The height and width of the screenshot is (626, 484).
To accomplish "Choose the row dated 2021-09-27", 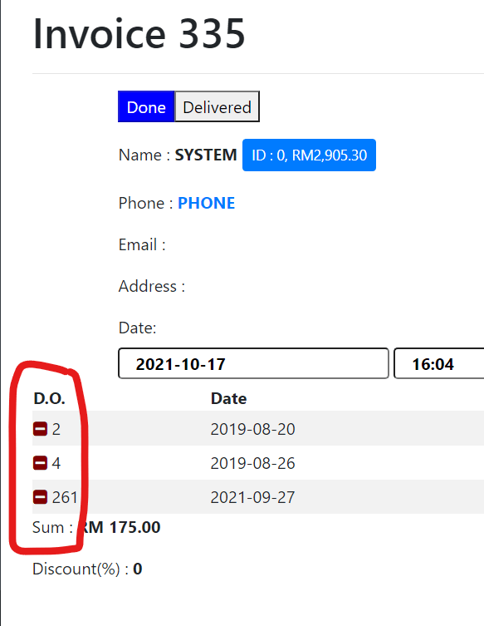I will 258,497.
